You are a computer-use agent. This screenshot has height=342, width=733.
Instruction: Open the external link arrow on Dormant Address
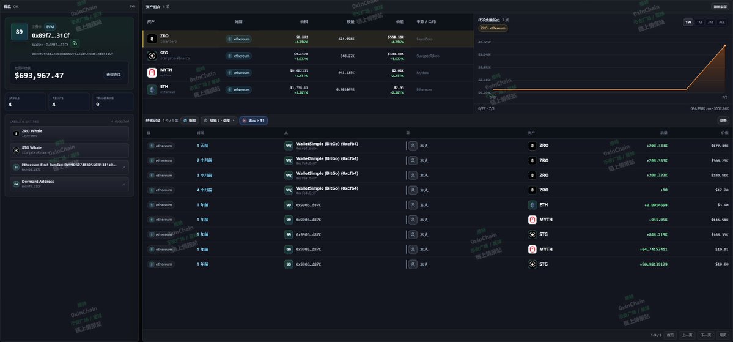click(124, 184)
